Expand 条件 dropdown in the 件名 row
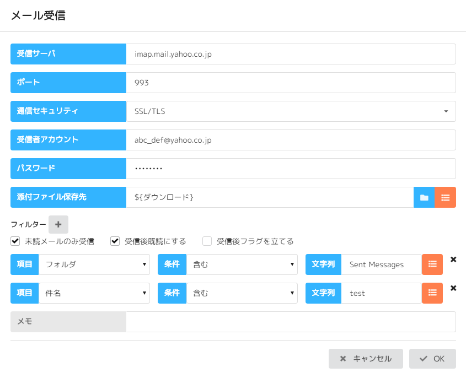Viewport: 466px width, 378px height. (242, 293)
